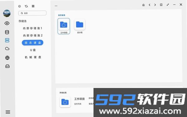Viewport: 187px width, 117px height.
Task: Click the 空文件夹 label in details panel
Action: pyautogui.click(x=78, y=104)
